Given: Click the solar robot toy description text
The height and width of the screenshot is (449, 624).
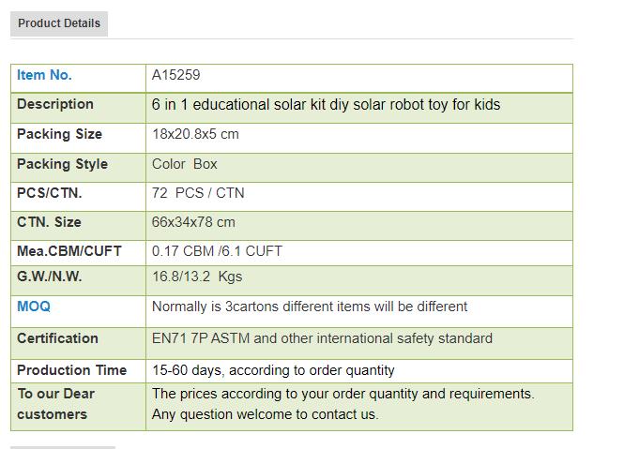Looking at the screenshot, I should coord(326,105).
